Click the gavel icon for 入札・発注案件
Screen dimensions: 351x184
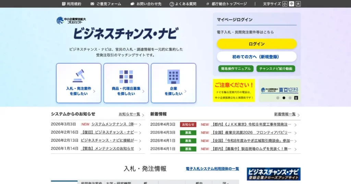pos(78,76)
